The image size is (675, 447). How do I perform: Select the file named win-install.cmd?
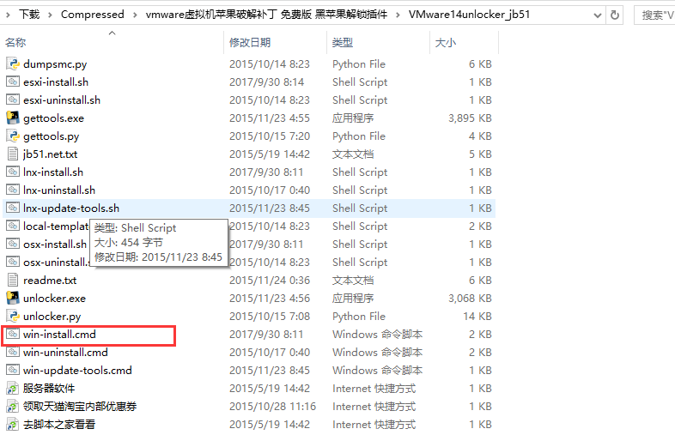pyautogui.click(x=59, y=335)
